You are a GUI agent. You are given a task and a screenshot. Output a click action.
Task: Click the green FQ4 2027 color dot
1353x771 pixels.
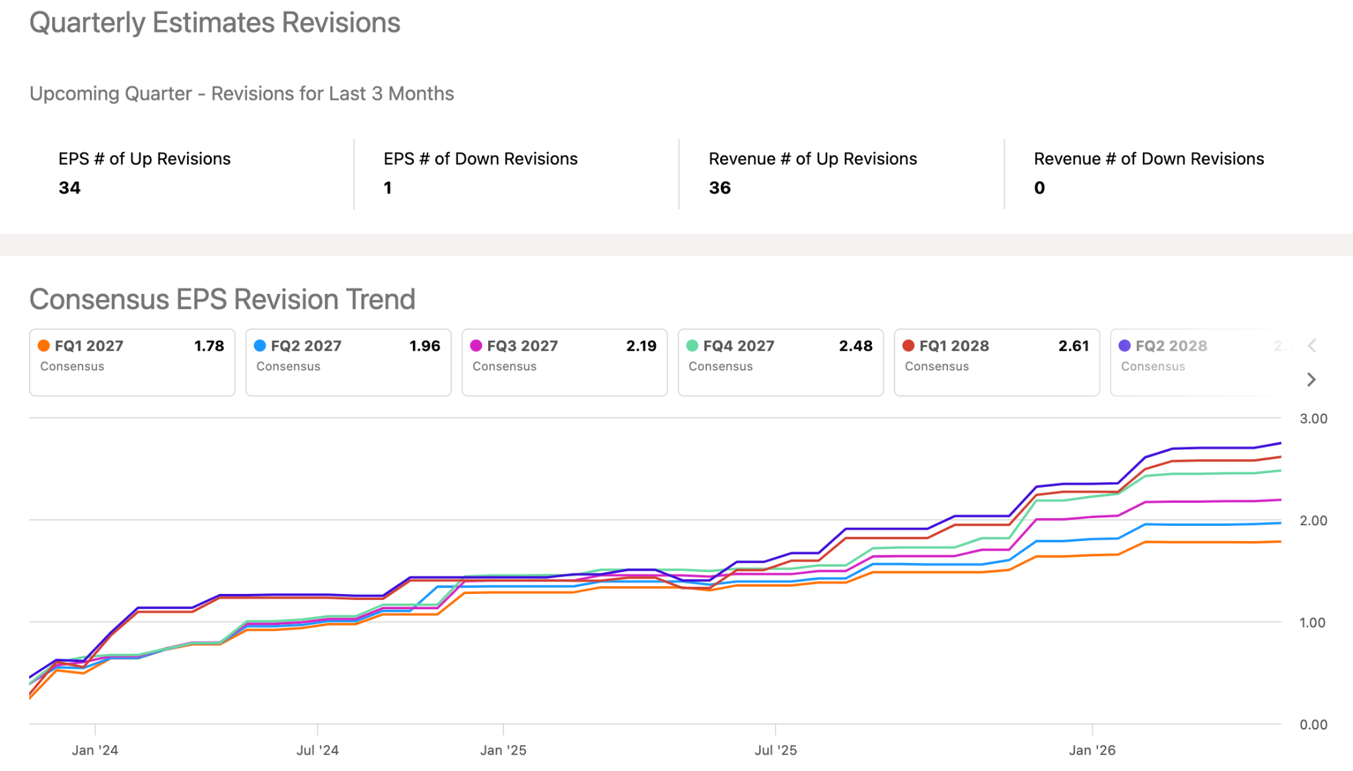pyautogui.click(x=692, y=346)
